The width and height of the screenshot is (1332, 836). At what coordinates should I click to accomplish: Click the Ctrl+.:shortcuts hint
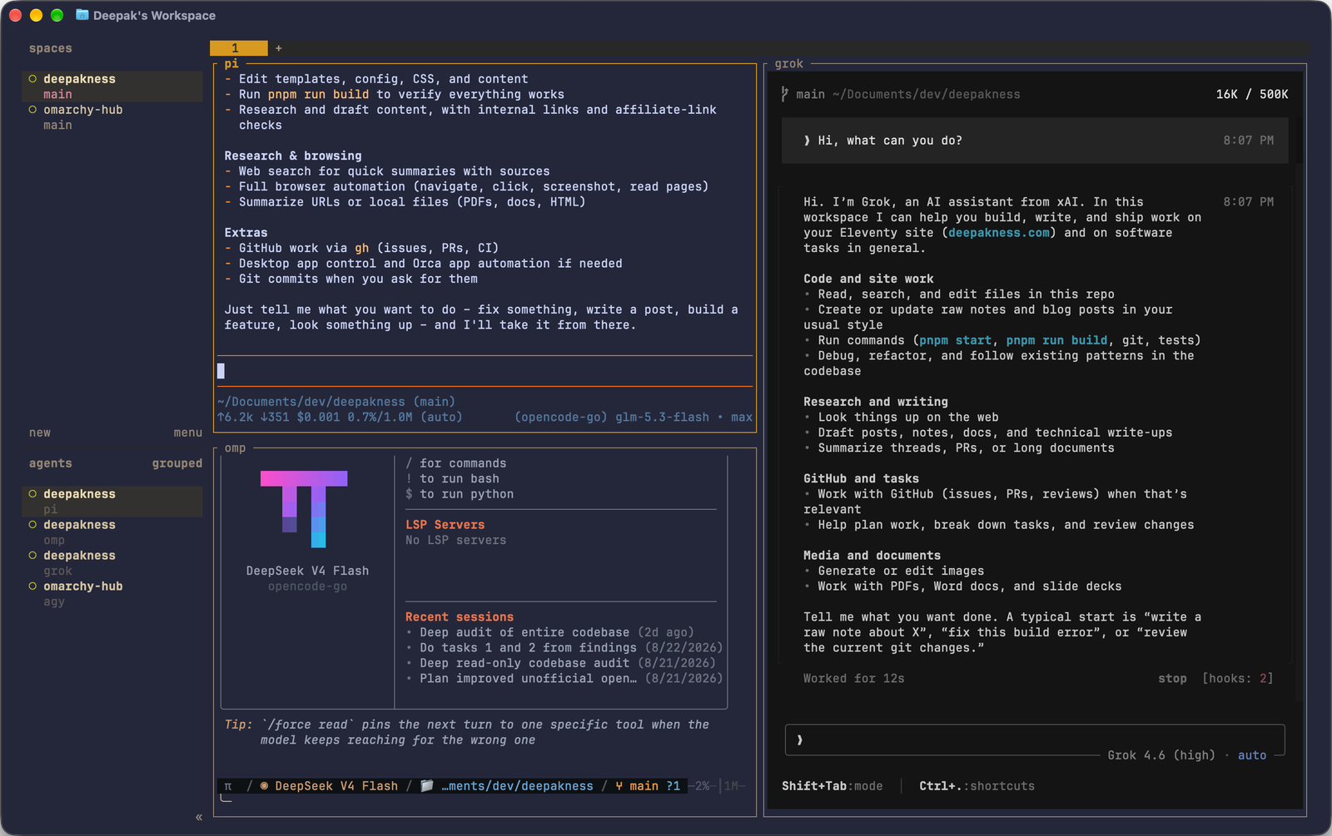(977, 786)
